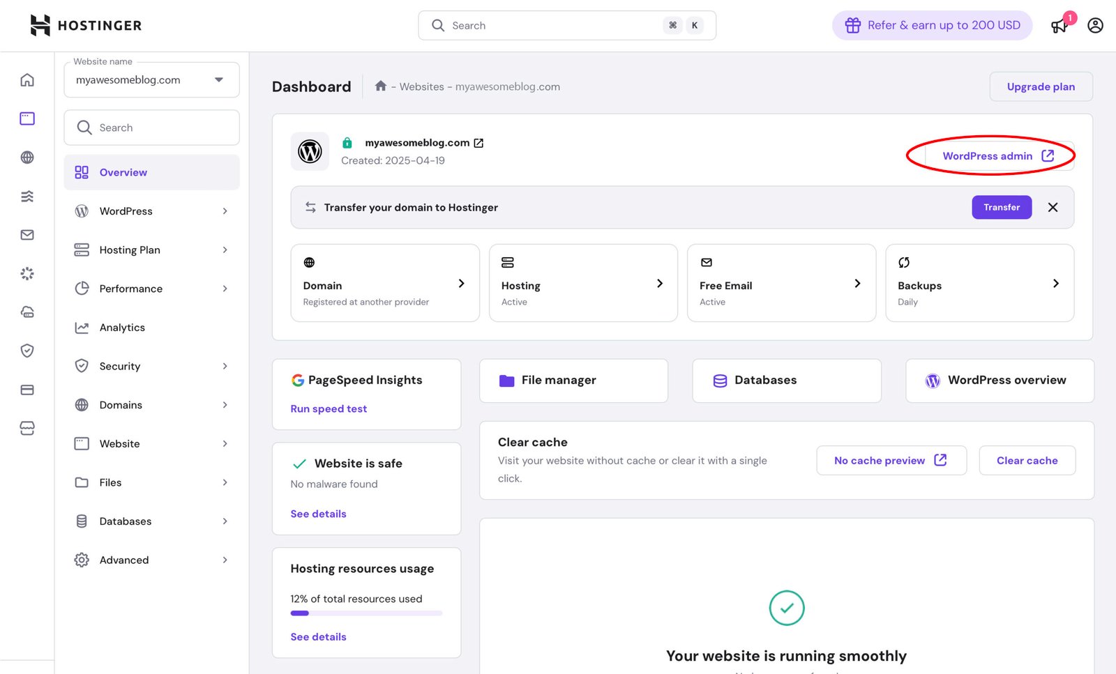Image resolution: width=1116 pixels, height=674 pixels.
Task: Click the account profile icon top right
Action: click(1094, 25)
